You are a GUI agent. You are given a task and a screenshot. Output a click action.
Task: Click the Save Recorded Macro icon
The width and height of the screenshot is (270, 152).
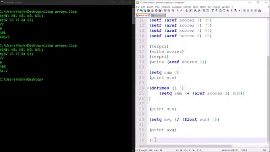[x=259, y=11]
